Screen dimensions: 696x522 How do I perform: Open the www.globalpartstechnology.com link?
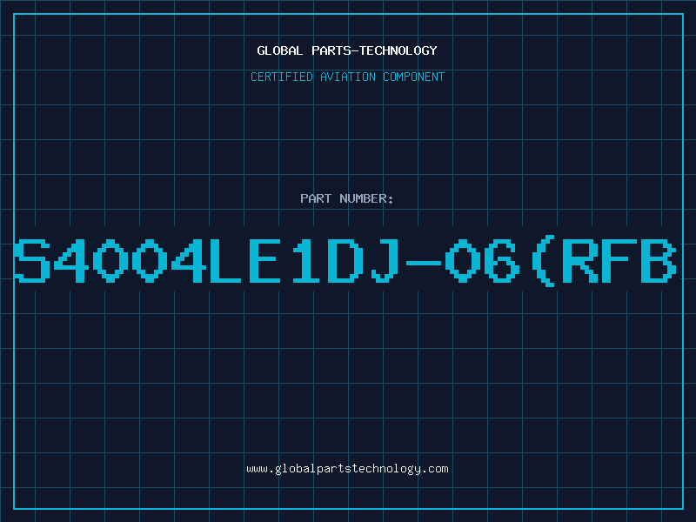coord(347,469)
